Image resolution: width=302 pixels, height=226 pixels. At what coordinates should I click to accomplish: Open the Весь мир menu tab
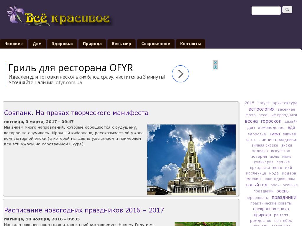pos(121,44)
